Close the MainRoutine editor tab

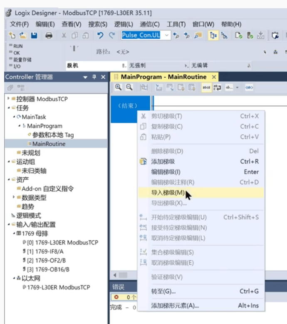(x=214, y=77)
